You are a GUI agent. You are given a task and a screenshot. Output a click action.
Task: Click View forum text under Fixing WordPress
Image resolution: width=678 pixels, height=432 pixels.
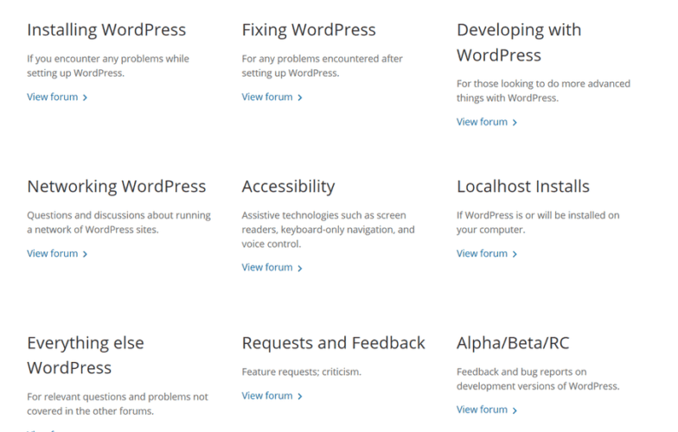click(x=266, y=98)
